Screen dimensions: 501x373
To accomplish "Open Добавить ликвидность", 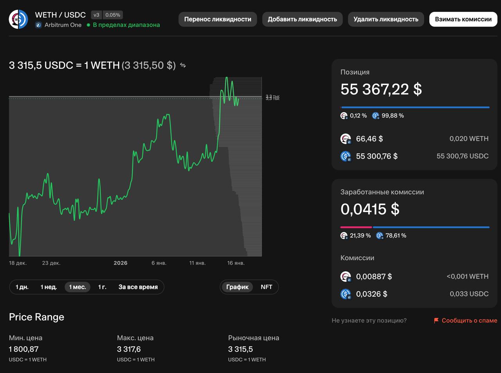I will coord(302,19).
